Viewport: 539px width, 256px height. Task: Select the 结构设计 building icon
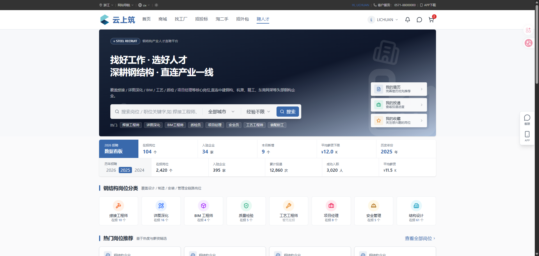coord(416,206)
